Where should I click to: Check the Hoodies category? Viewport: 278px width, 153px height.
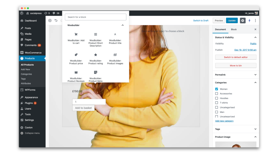216,98
